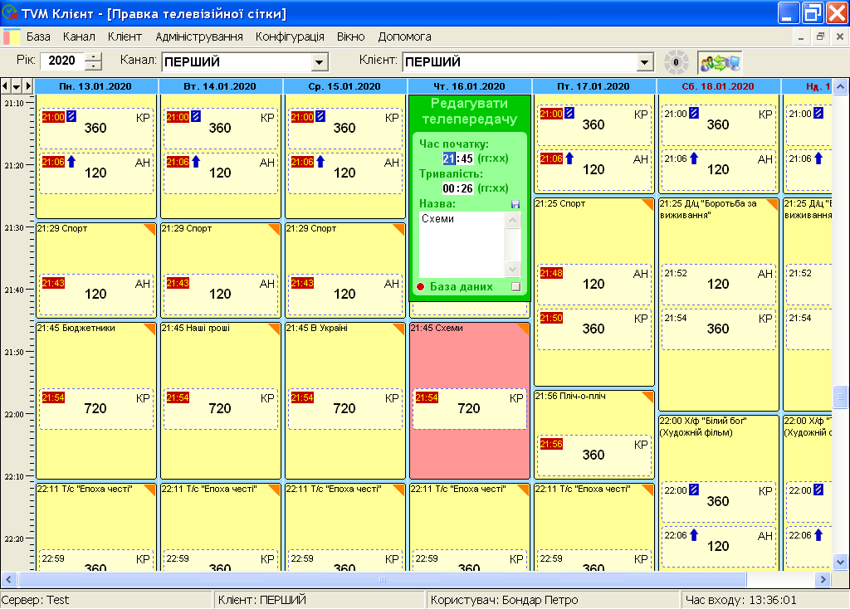Click the down arrow button in date header

pyautogui.click(x=17, y=86)
